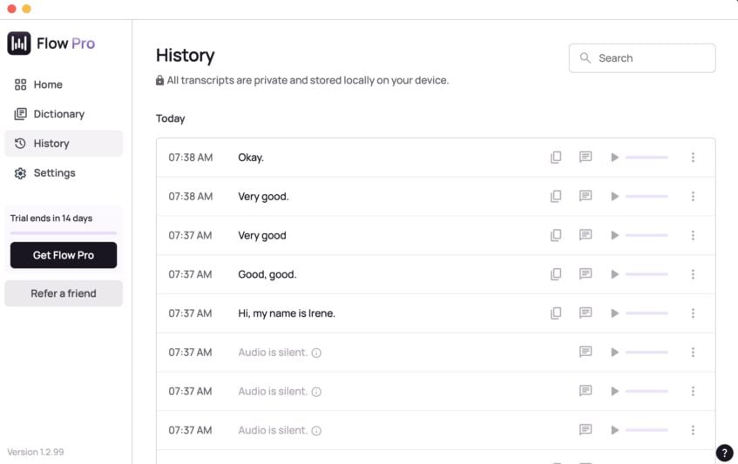Open note icon for 'Hi, my name is Irene.'

(586, 313)
